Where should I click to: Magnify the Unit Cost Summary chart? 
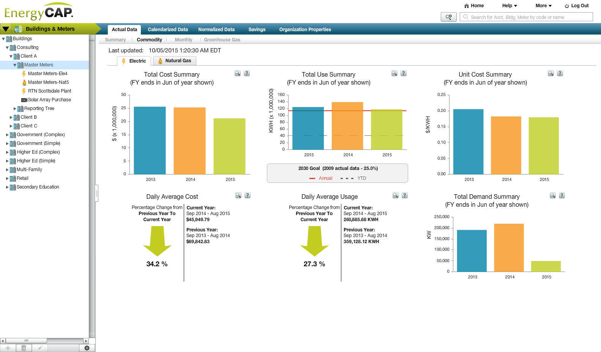point(551,74)
